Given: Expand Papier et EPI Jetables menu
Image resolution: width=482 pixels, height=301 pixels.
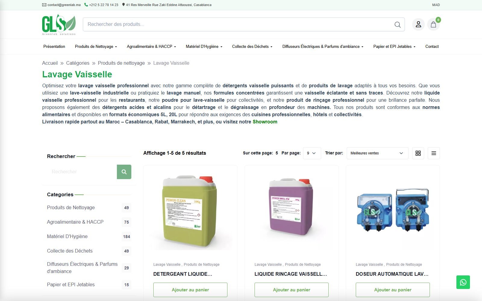Looking at the screenshot, I should [394, 47].
